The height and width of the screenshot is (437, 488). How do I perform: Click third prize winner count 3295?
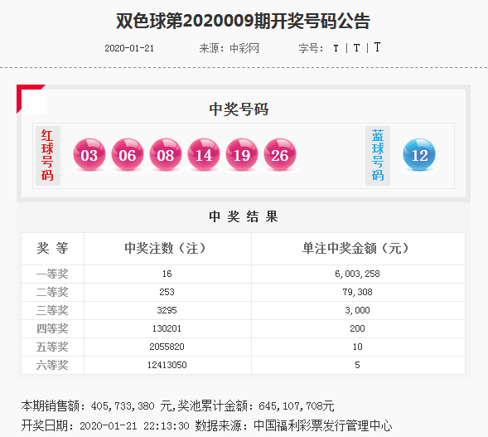(167, 310)
